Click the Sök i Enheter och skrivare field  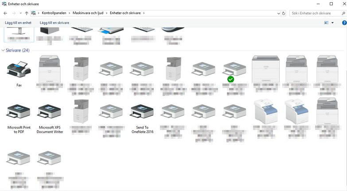[314, 13]
